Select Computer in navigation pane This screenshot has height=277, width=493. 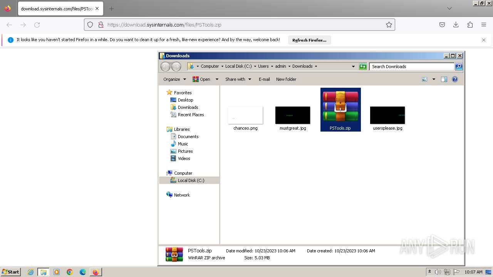[x=183, y=173]
